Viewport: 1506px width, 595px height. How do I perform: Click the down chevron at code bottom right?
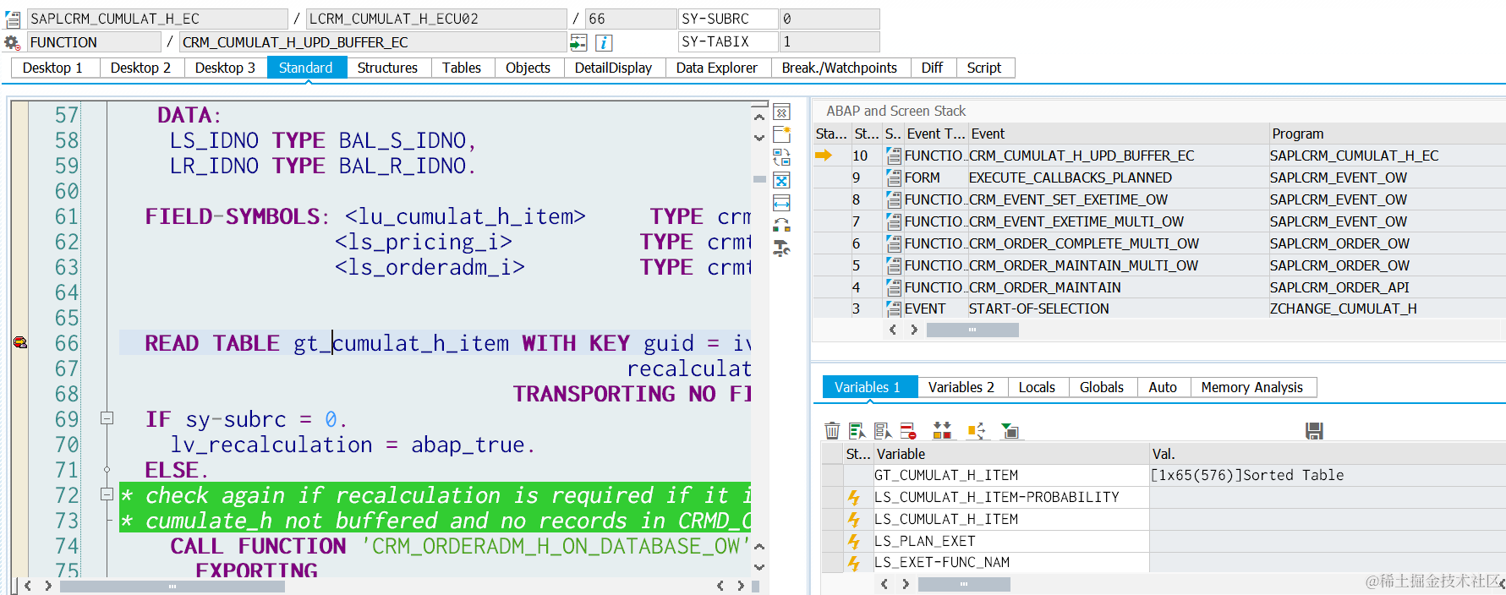[759, 567]
